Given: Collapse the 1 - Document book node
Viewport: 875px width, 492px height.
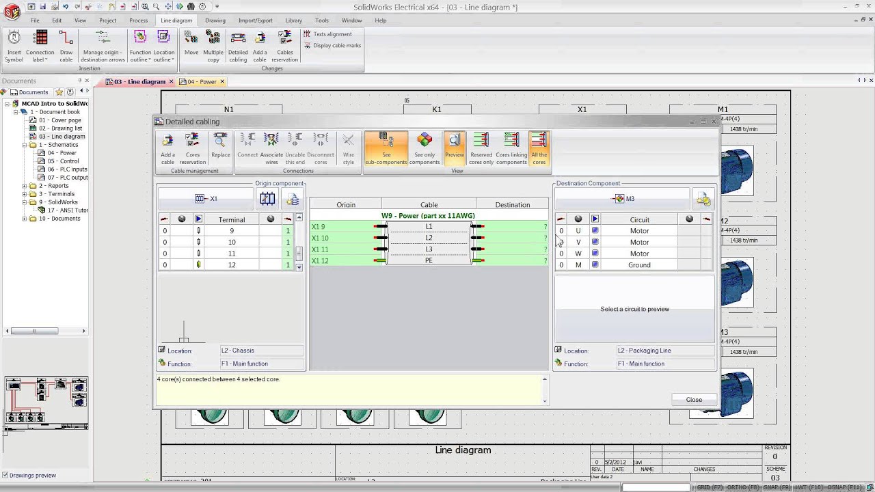Looking at the screenshot, I should tap(16, 112).
